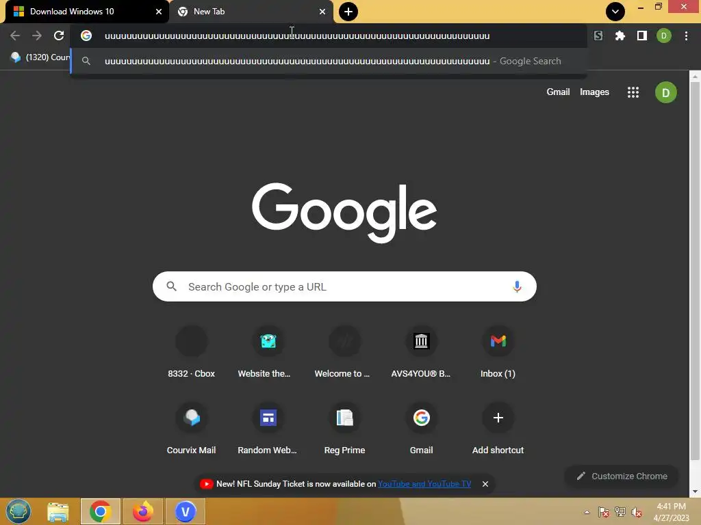Viewport: 701px width, 525px height.
Task: Select the Google Search suggestion row
Action: 329,61
